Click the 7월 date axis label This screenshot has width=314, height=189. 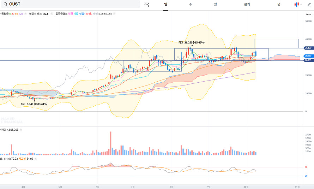click(x=133, y=187)
